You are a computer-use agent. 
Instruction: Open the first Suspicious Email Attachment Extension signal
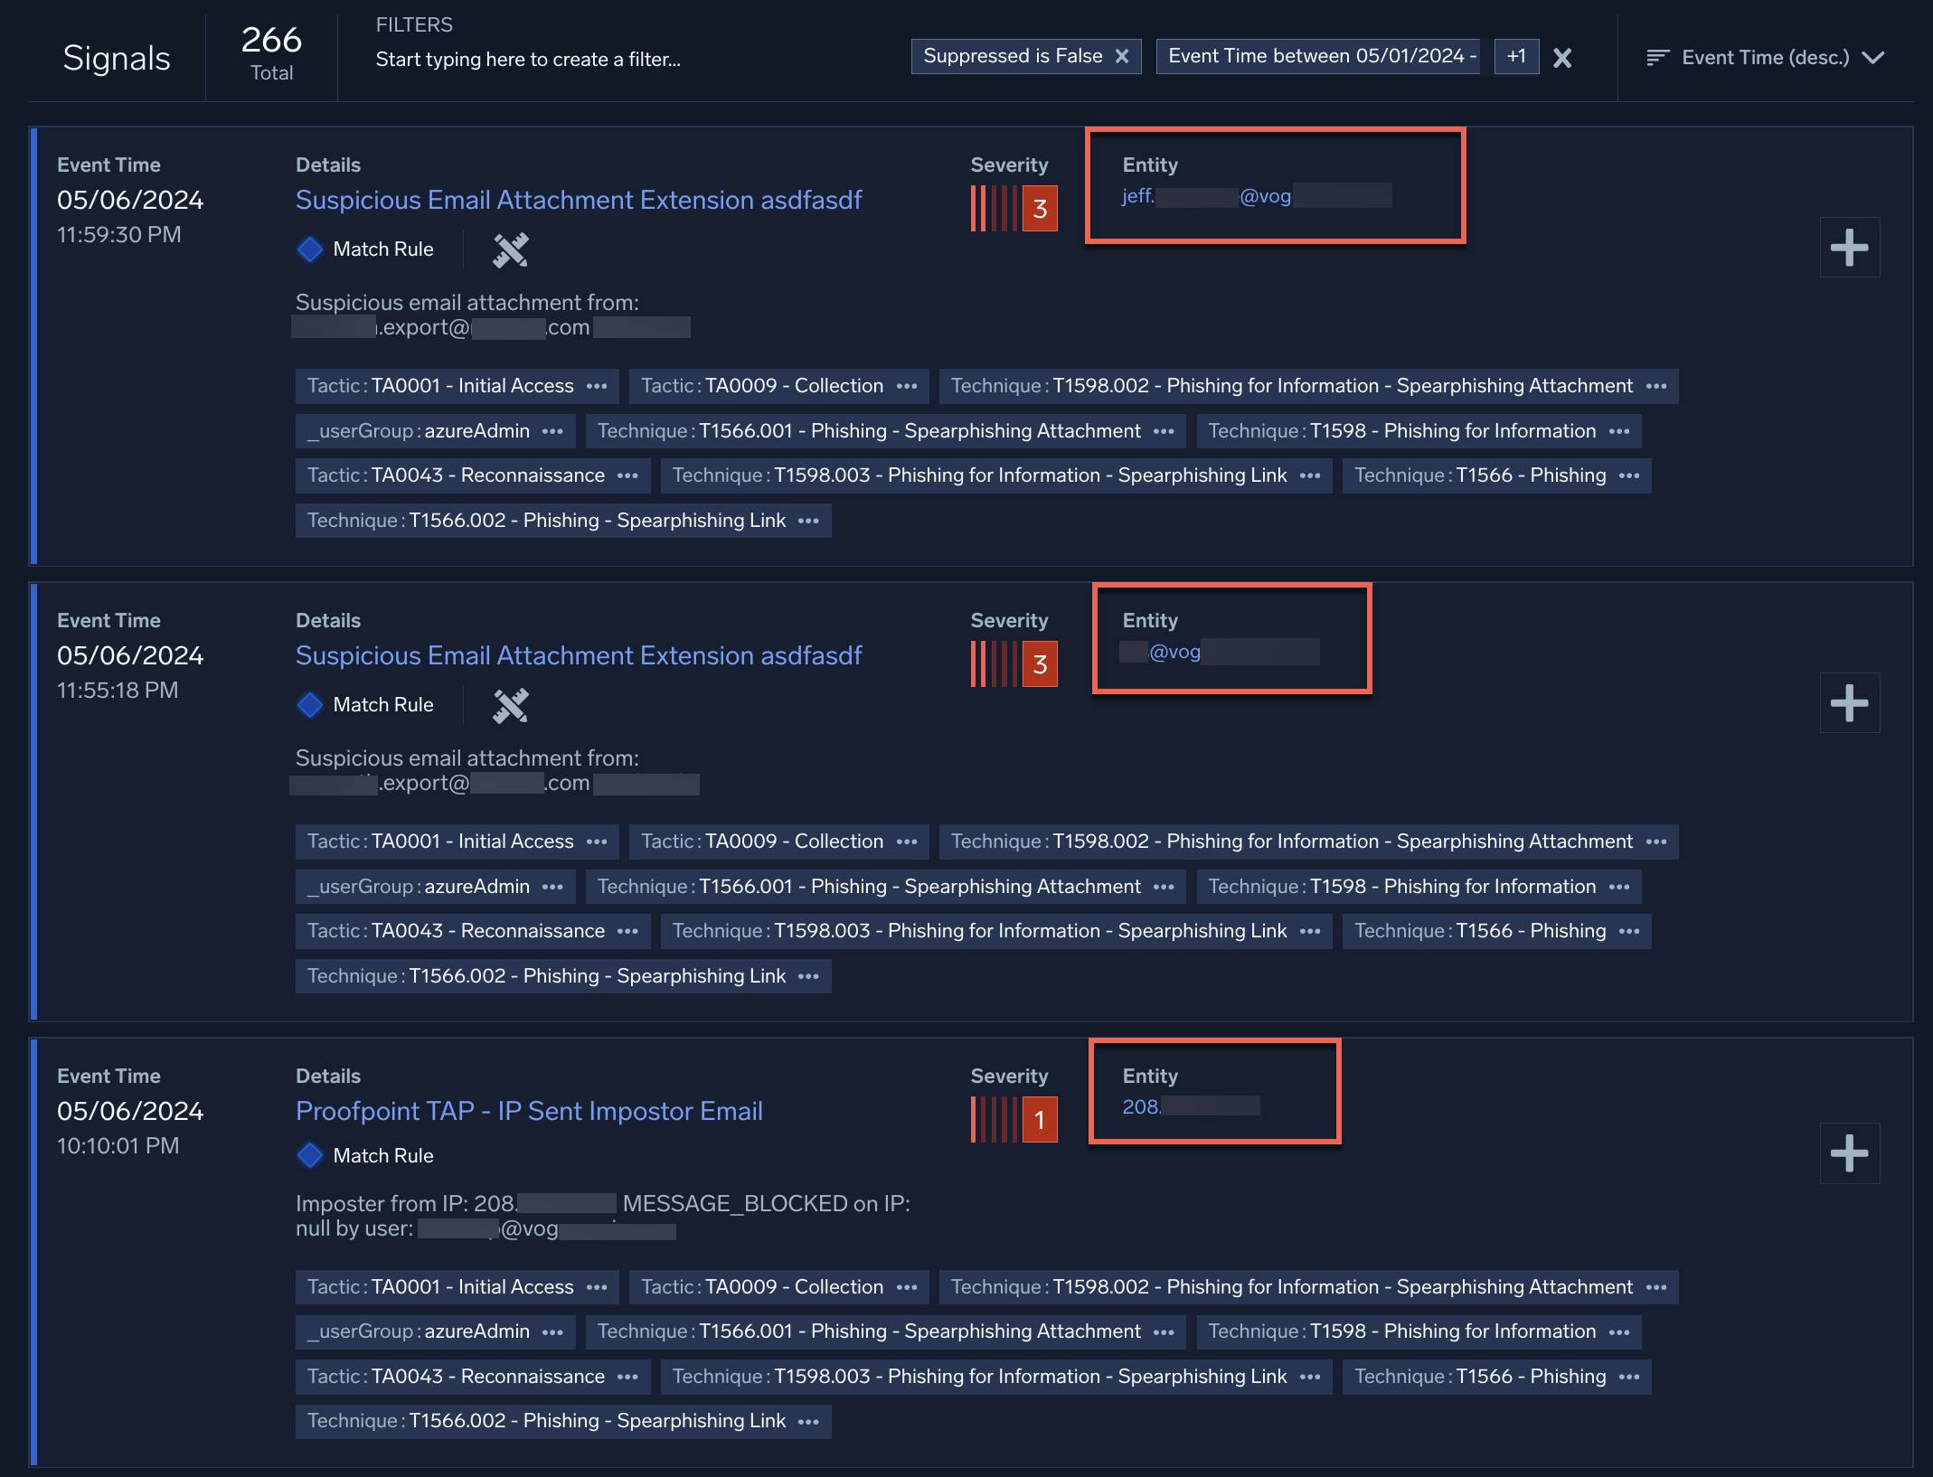579,200
